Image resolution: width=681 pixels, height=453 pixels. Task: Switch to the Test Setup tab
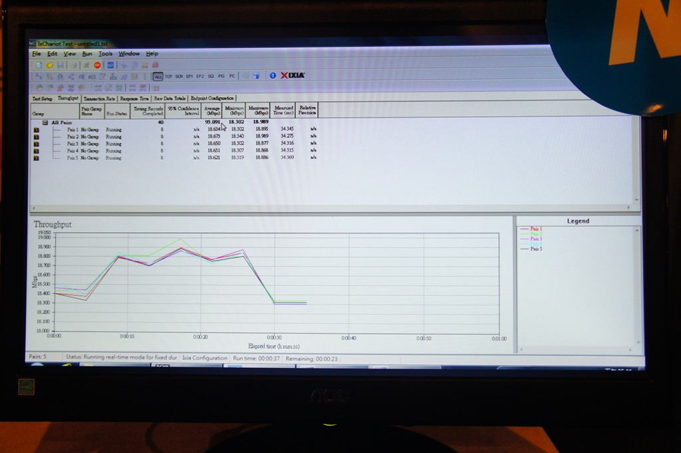pyautogui.click(x=42, y=99)
